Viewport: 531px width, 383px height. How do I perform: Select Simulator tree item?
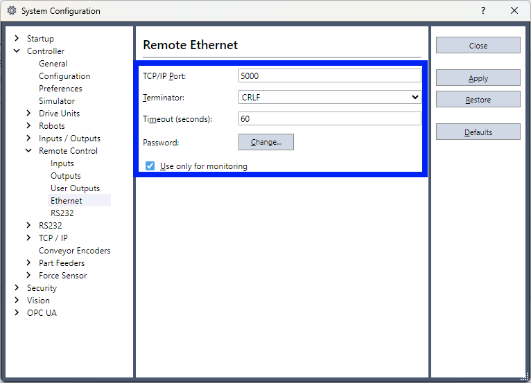[x=57, y=101]
